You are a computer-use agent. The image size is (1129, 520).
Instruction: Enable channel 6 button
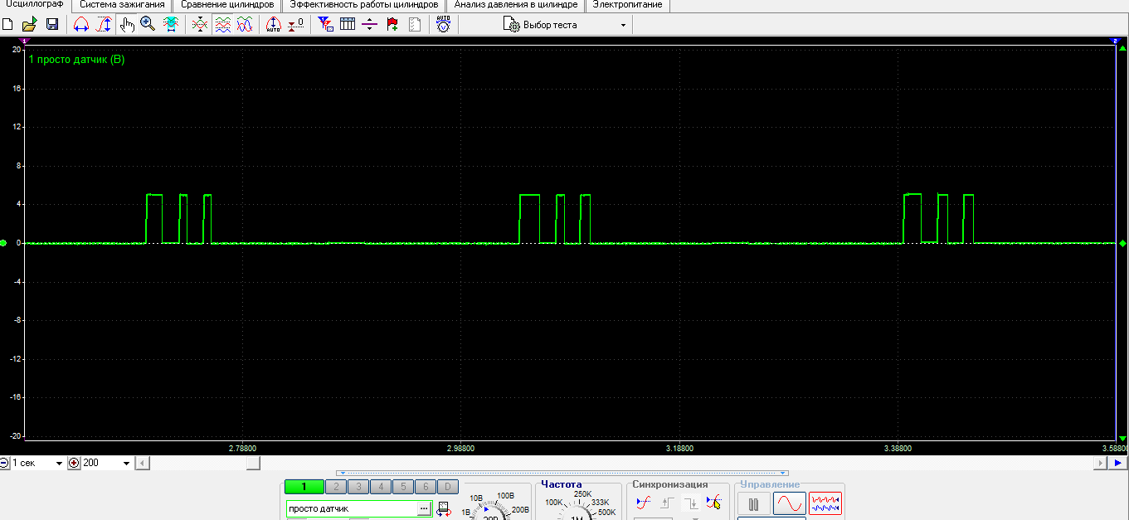426,487
